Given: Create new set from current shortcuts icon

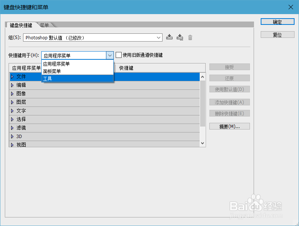Looking at the screenshot, I should pyautogui.click(x=180, y=37).
